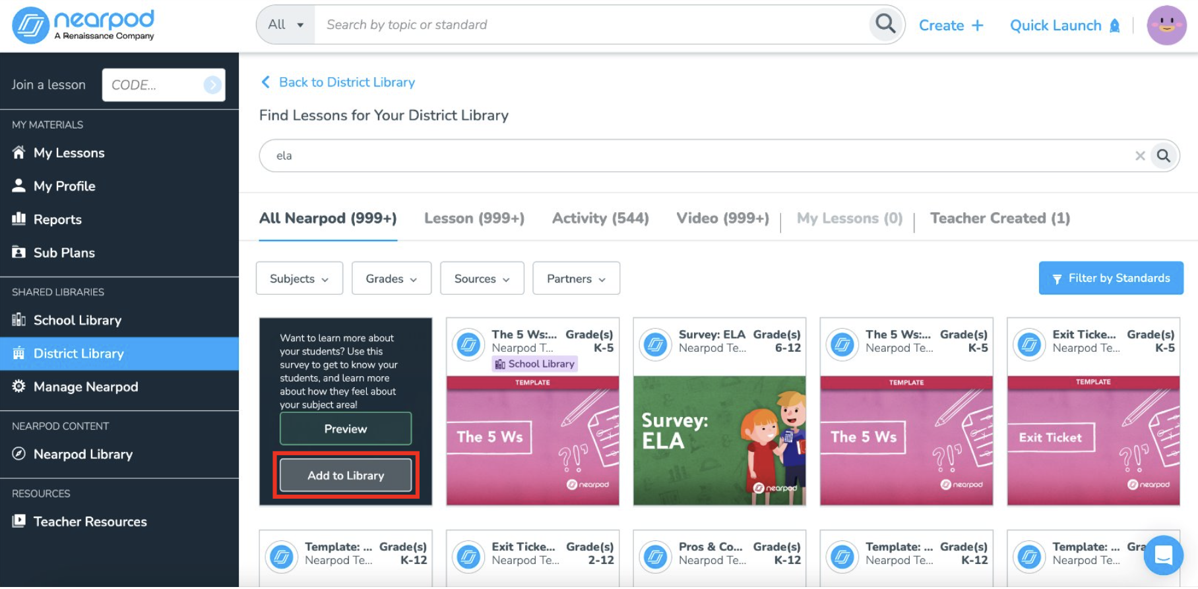This screenshot has width=1198, height=589.
Task: Click the Nearpod logo in header
Action: (83, 26)
